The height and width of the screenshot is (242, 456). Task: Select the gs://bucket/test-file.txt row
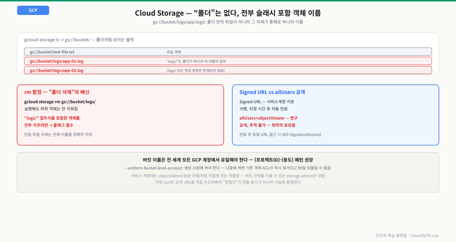point(228,52)
